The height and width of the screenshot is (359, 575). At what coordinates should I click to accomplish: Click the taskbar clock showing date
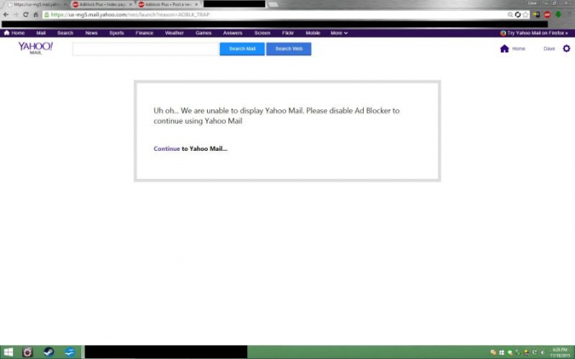pos(560,352)
